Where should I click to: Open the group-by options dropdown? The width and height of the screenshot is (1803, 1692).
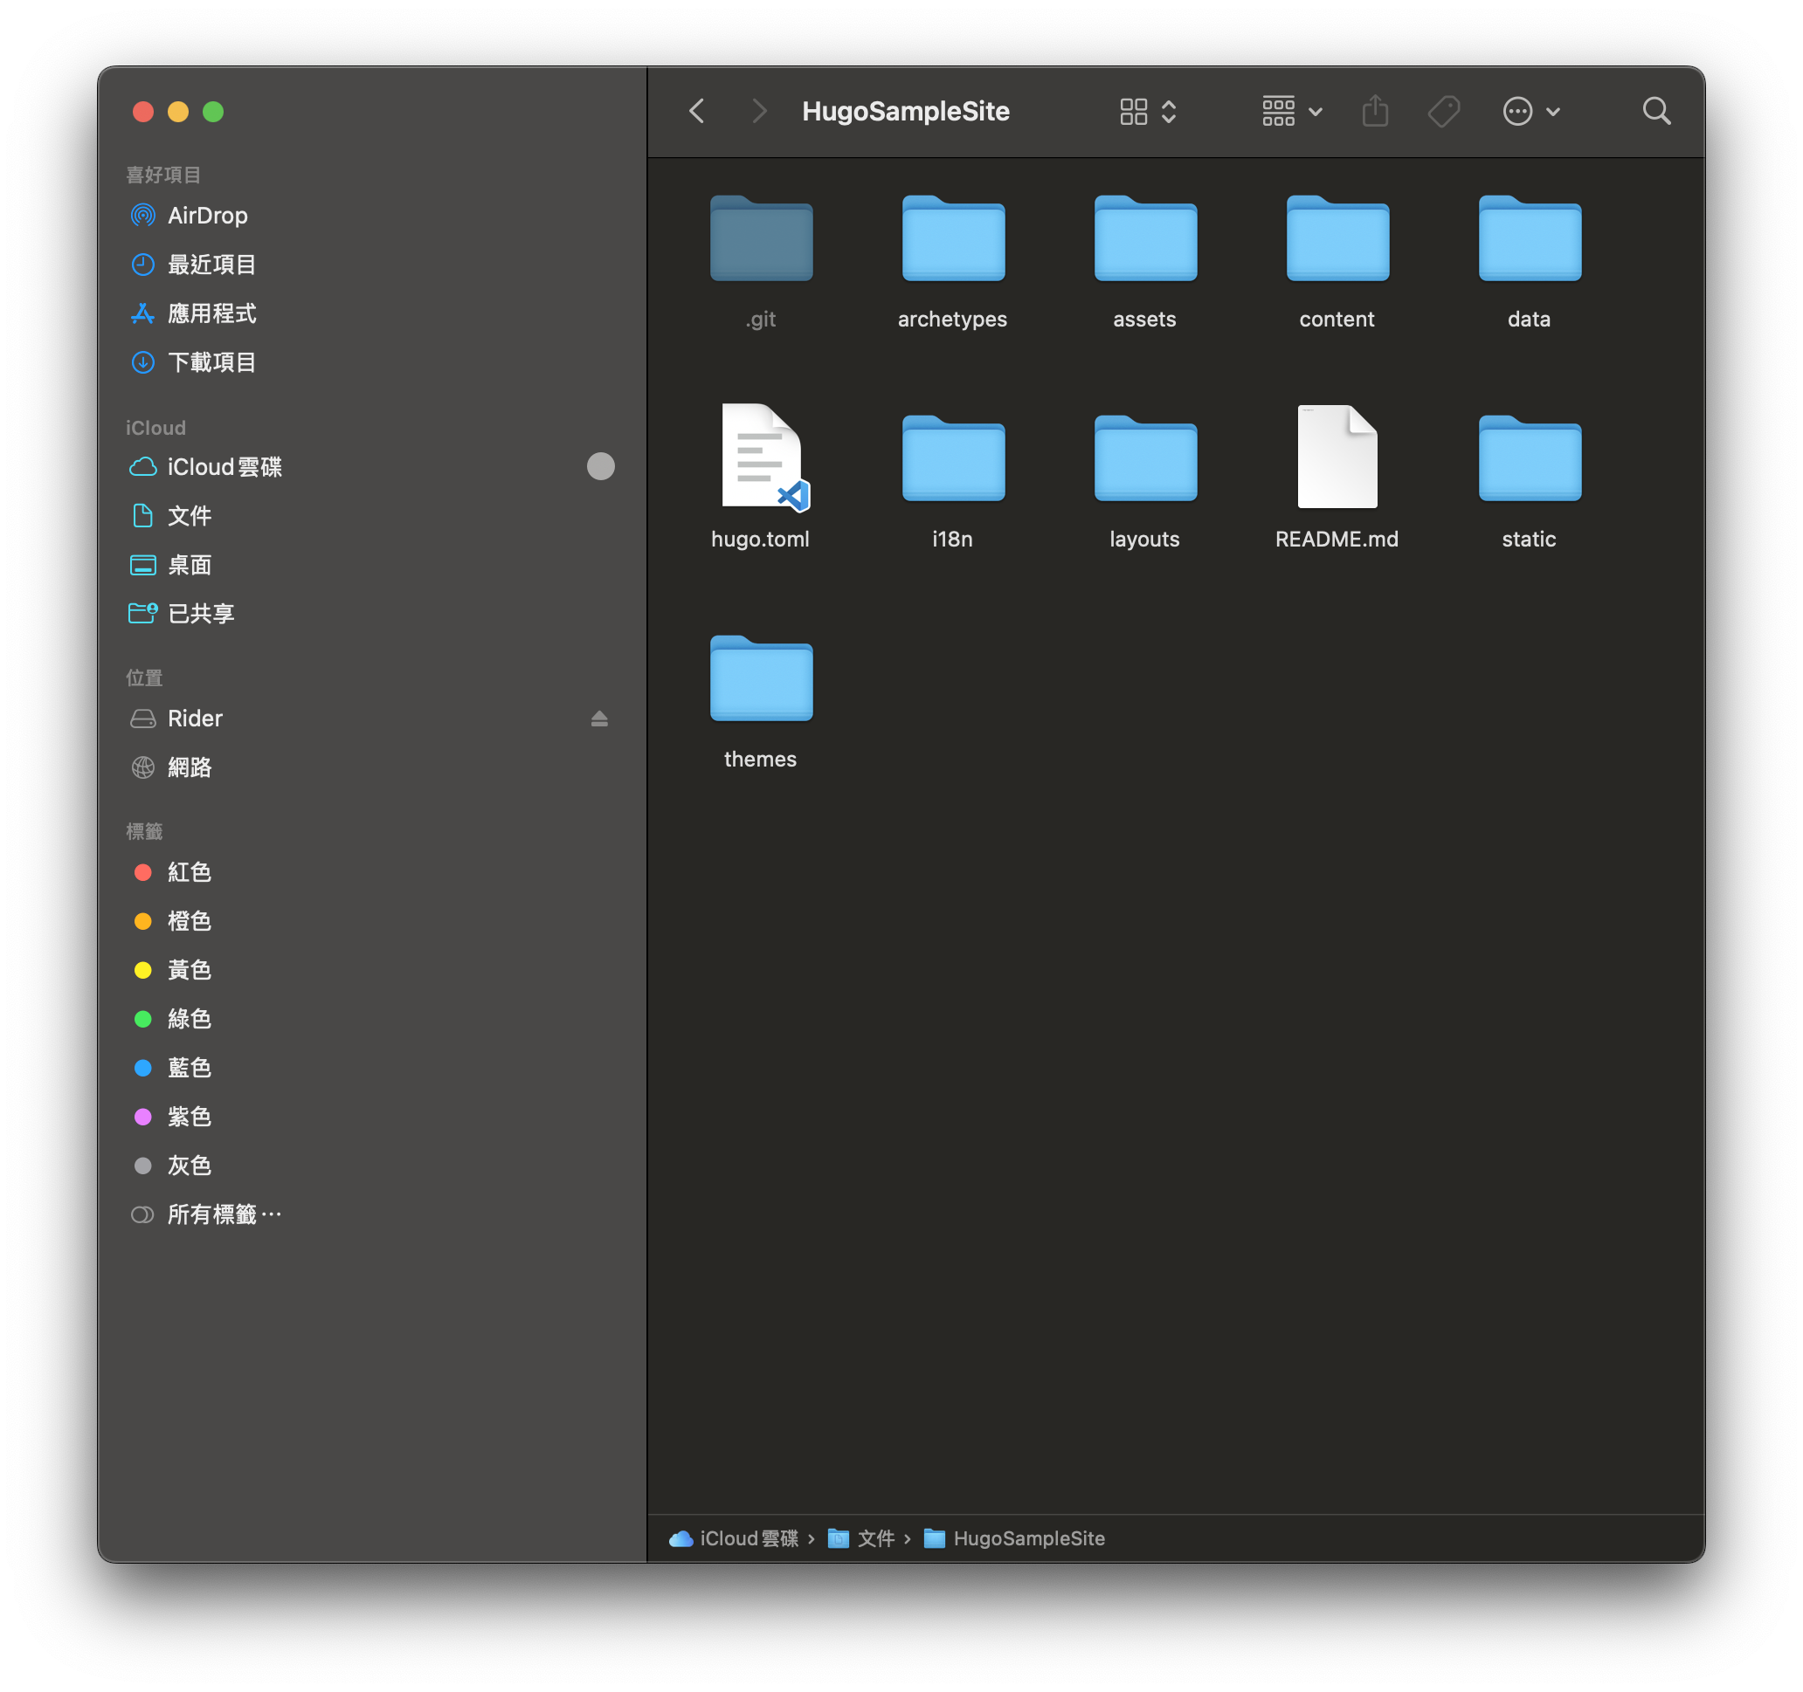[x=1292, y=112]
